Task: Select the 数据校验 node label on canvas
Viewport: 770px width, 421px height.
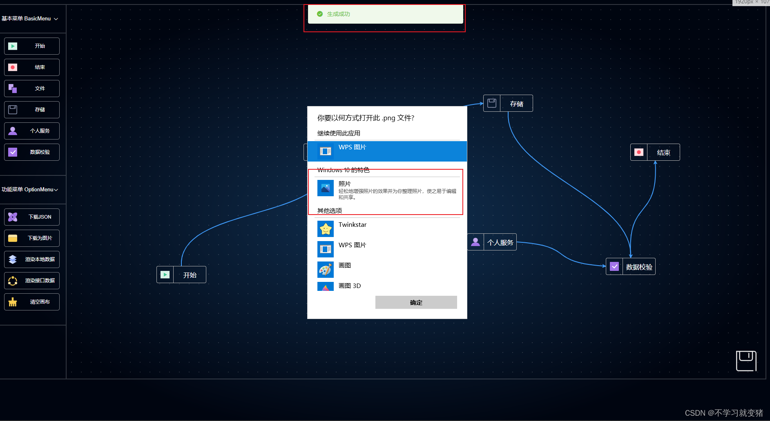Action: click(639, 267)
